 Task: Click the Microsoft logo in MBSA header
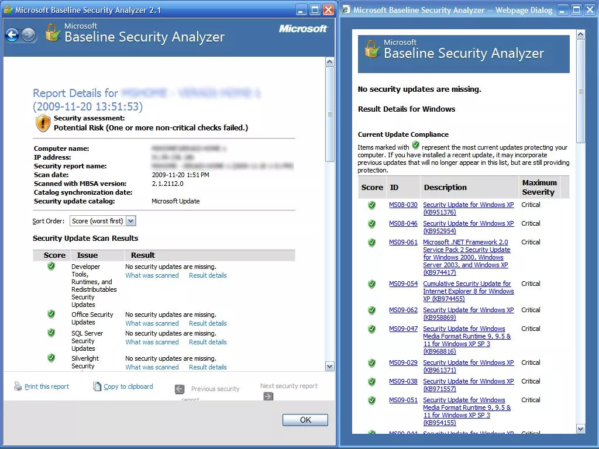tap(303, 29)
